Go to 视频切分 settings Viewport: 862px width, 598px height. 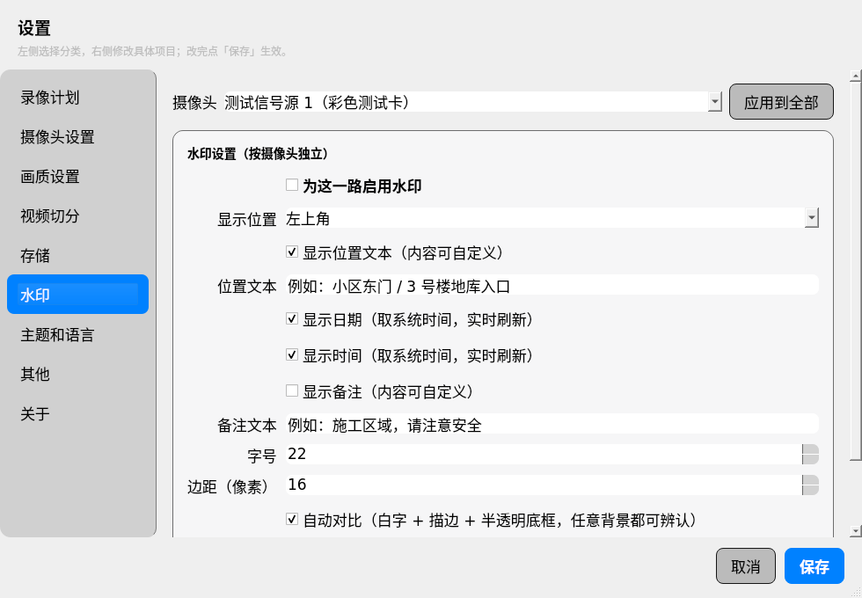[77, 216]
